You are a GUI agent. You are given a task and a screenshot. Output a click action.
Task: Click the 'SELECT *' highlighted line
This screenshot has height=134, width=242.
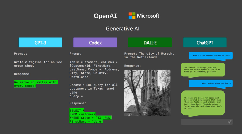coord(77,110)
